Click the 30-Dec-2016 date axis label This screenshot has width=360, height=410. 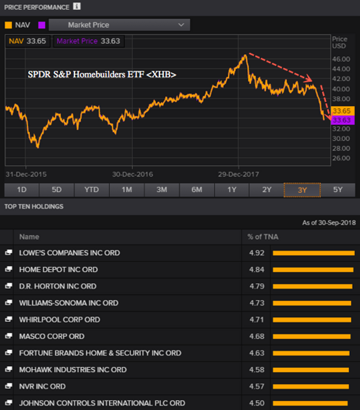(133, 175)
